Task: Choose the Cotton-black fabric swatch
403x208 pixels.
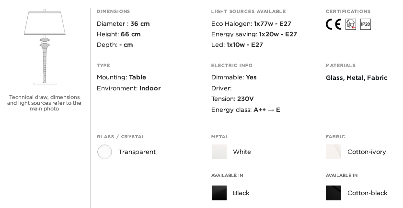Action: coord(334,193)
